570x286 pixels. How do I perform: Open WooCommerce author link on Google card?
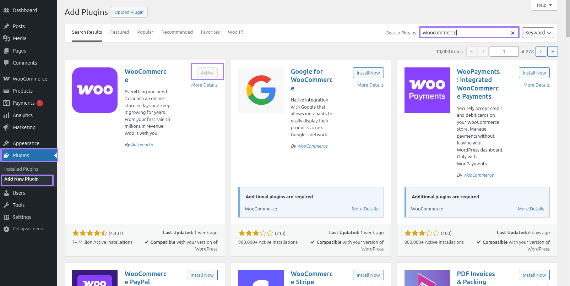point(313,146)
